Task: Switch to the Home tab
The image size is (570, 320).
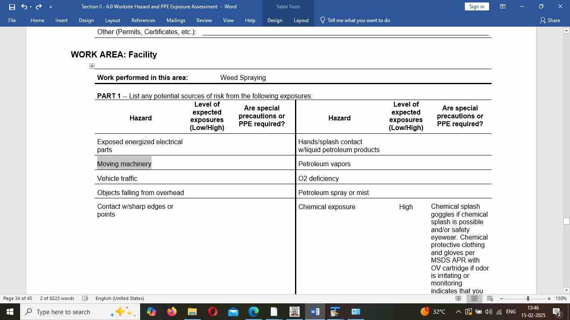Action: point(37,20)
